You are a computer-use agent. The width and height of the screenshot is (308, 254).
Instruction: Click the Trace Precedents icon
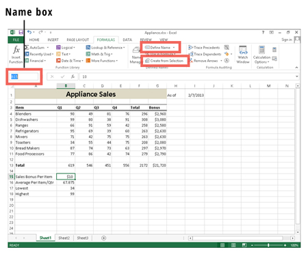click(x=190, y=48)
